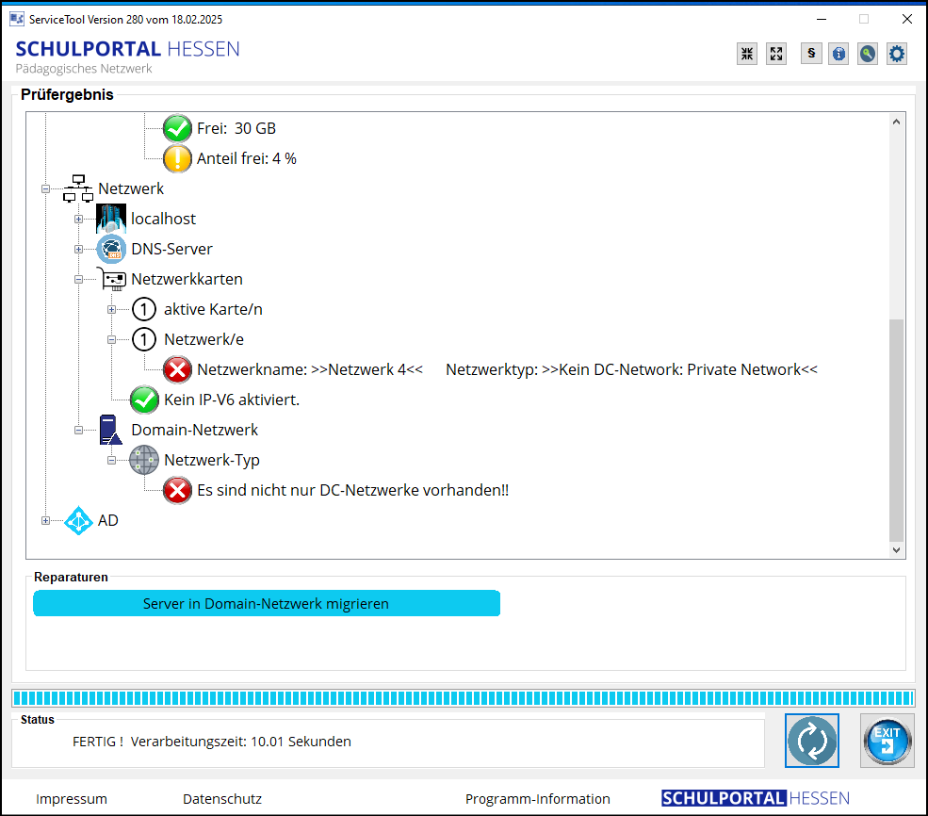Click the expand-all tree toolbar icon
The image size is (928, 816).
click(776, 54)
